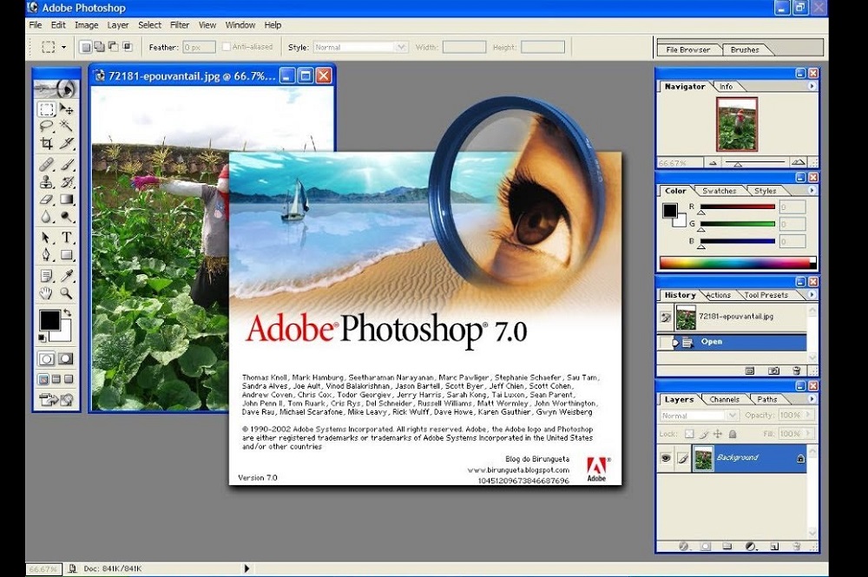Select the Blur tool
The height and width of the screenshot is (577, 868).
pos(47,216)
